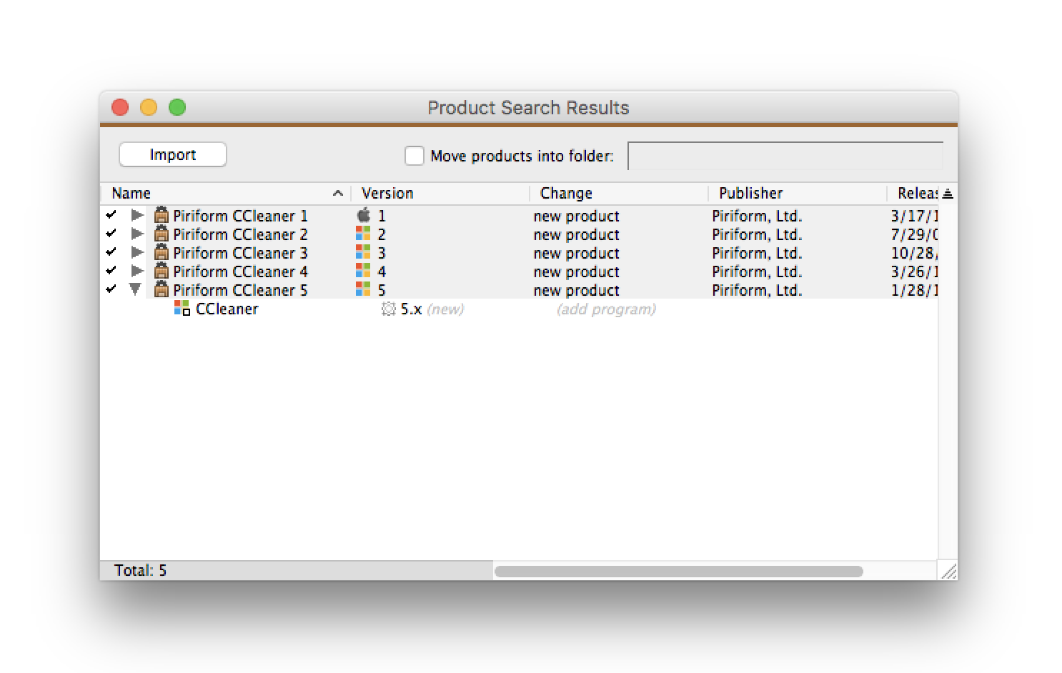Image resolution: width=1062 pixels, height=673 pixels.
Task: Click package icon of Piriform CCleaner 3
Action: (x=162, y=252)
